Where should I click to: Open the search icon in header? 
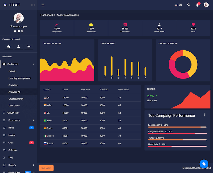(x=189, y=5)
